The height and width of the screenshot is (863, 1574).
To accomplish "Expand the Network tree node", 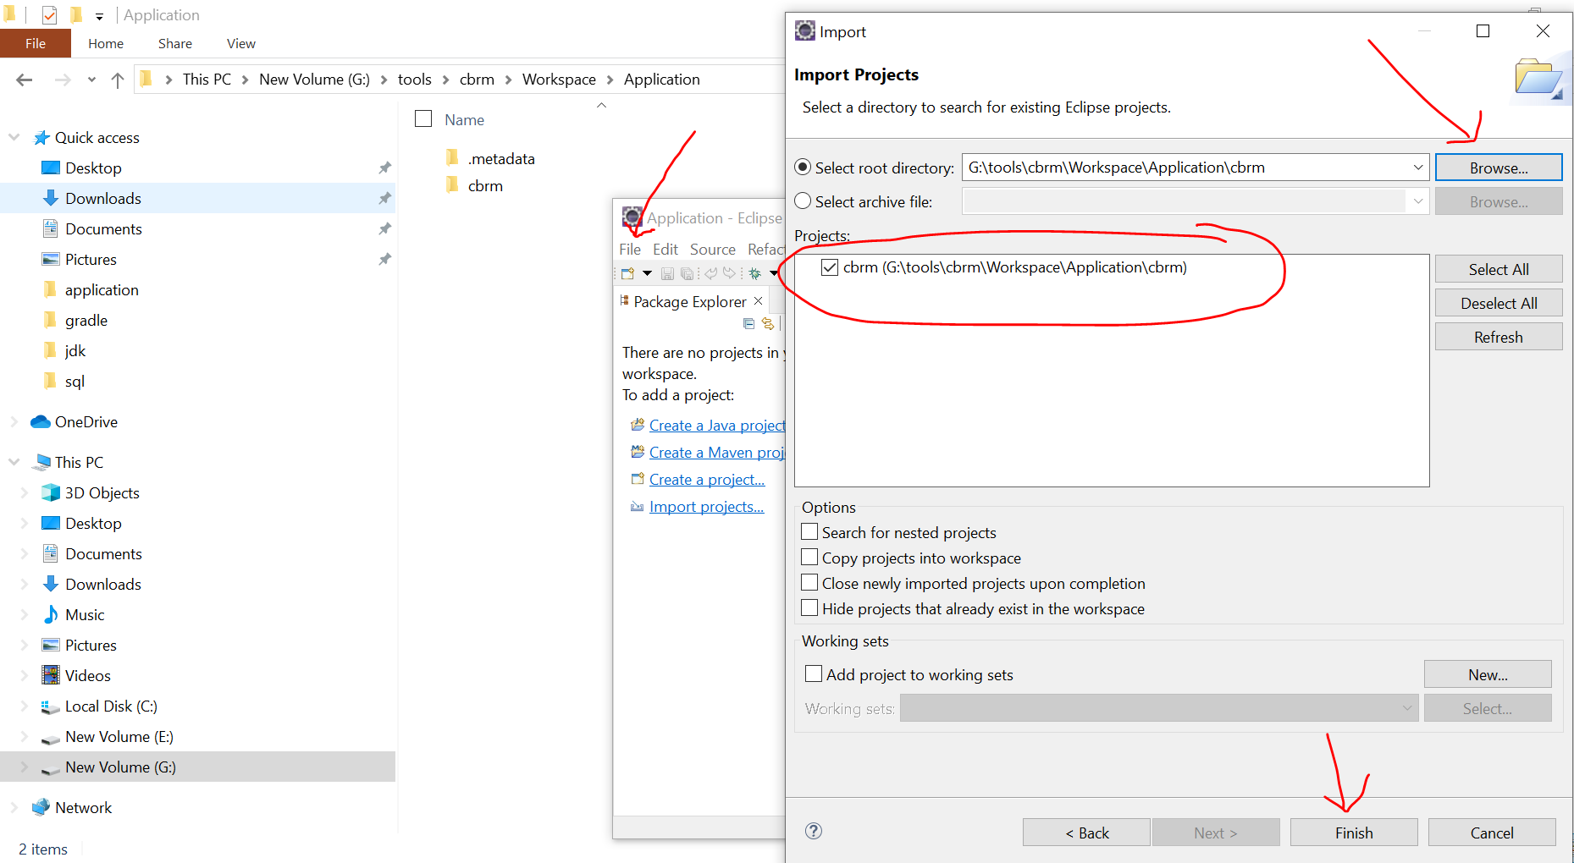I will click(x=14, y=807).
